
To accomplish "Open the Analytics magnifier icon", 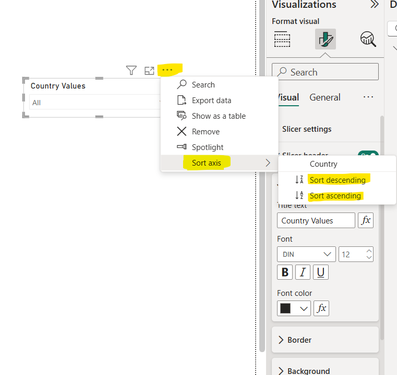I will pyautogui.click(x=368, y=39).
